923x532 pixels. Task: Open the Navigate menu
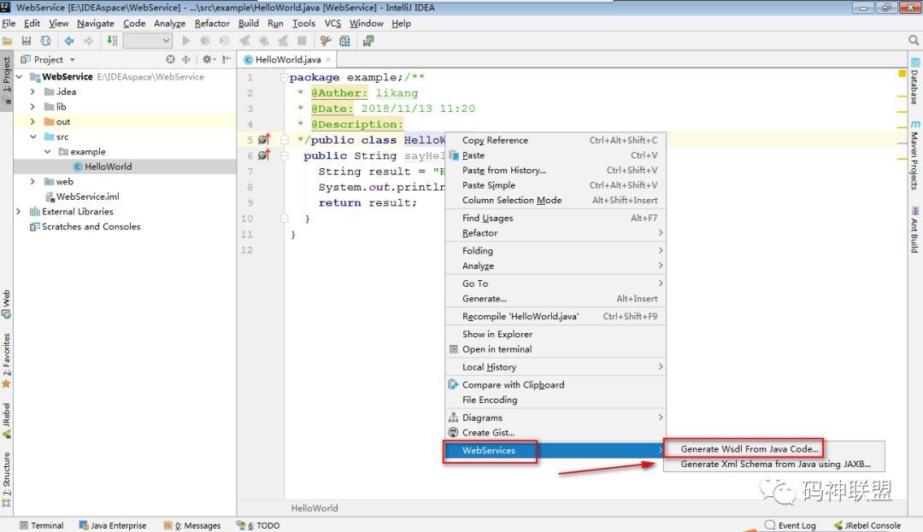tap(96, 23)
